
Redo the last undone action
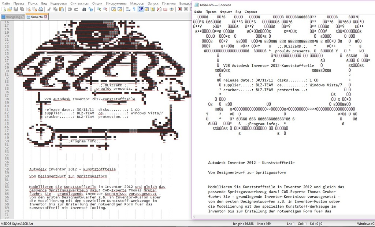[76, 9]
